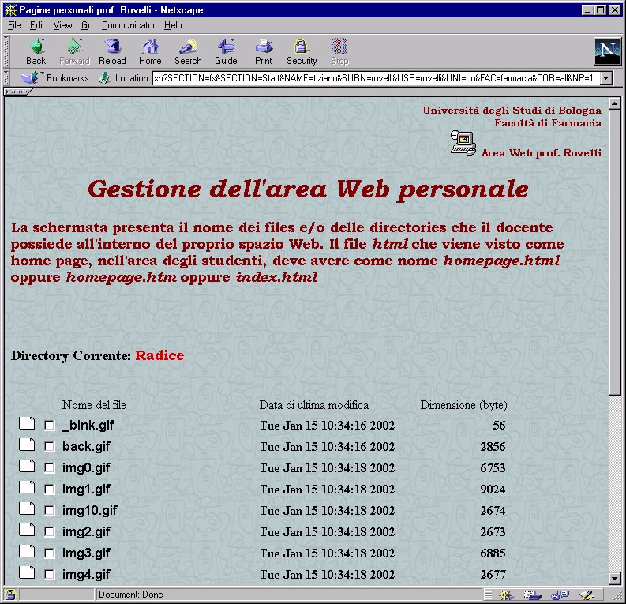Click the 'Dimensione (byte)' header

click(463, 405)
